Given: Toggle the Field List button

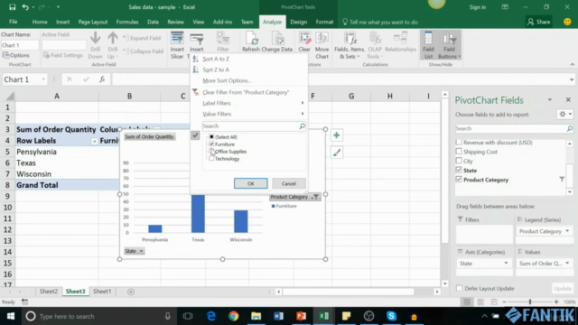Looking at the screenshot, I should click(x=428, y=46).
